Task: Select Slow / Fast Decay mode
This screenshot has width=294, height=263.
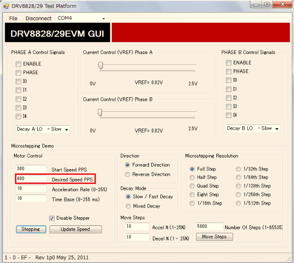Action: (x=128, y=197)
